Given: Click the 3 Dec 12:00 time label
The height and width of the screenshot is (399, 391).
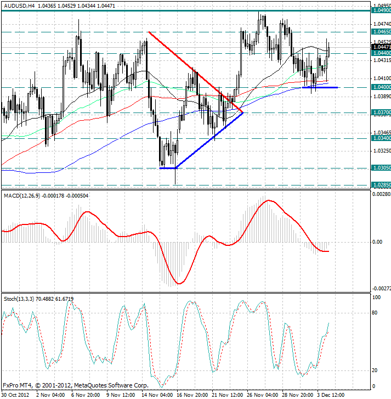Looking at the screenshot, I should click(331, 395).
